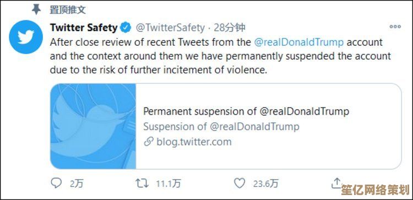The image size is (413, 200).
Task: Open Permanent suspension of @realDonaldTrump card title
Action: point(246,111)
